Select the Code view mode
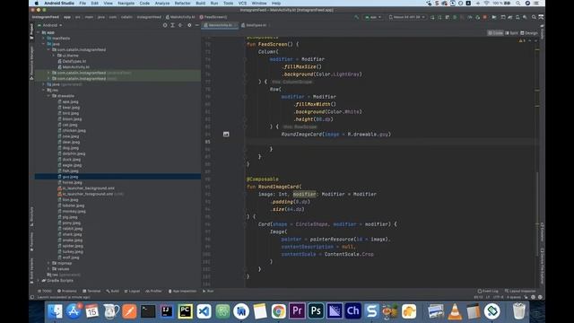This screenshot has width=574, height=323. 495,33
